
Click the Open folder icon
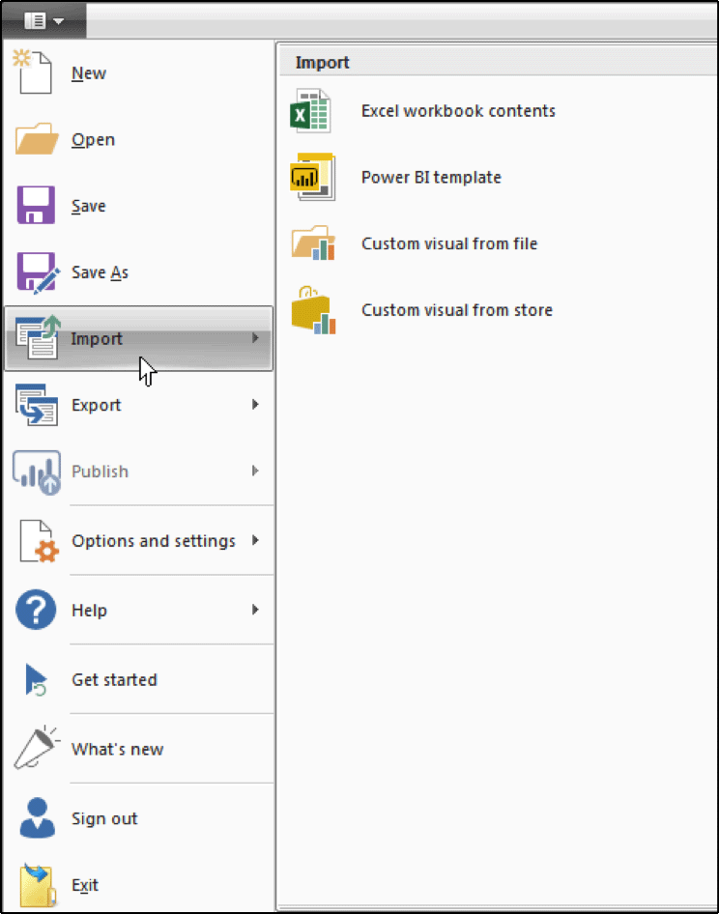(x=34, y=138)
